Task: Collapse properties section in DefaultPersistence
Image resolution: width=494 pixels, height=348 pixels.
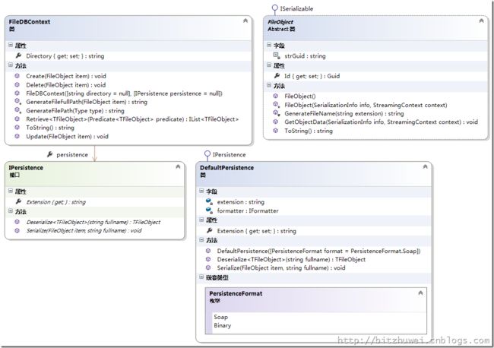Action: tap(201, 220)
